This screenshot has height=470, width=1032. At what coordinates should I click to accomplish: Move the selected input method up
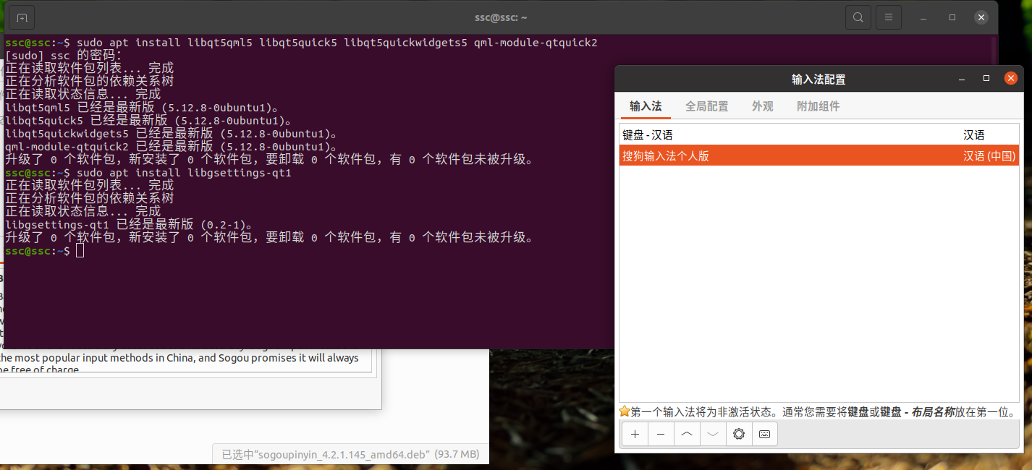point(687,434)
